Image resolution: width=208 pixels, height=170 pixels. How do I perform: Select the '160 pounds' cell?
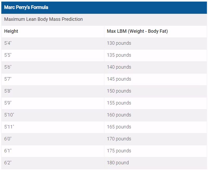tap(155, 115)
